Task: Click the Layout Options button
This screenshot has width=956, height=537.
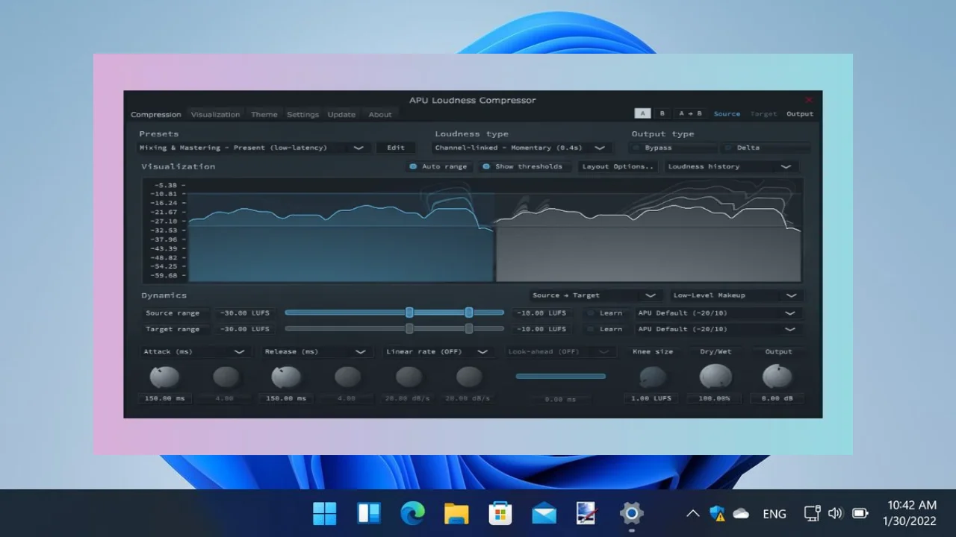Action: pos(618,166)
